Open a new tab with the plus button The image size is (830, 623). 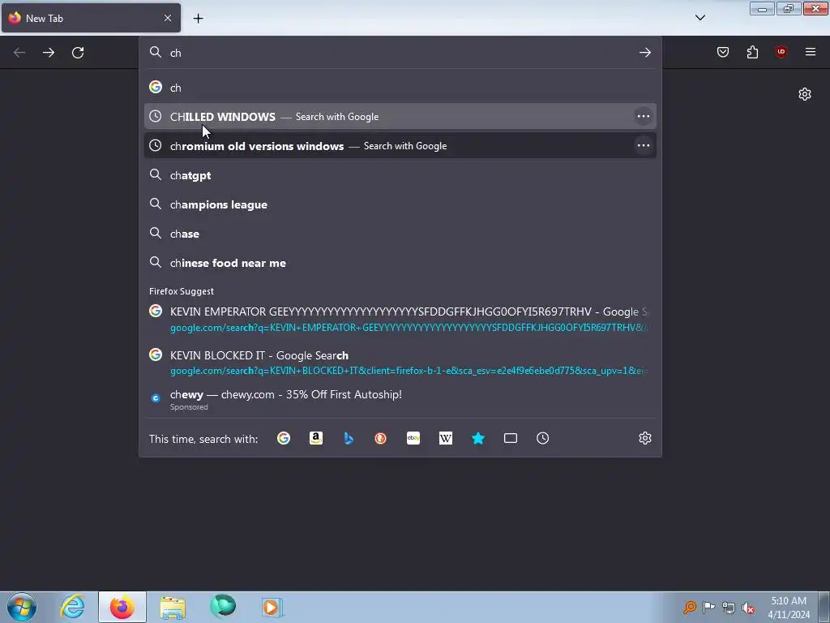point(198,19)
